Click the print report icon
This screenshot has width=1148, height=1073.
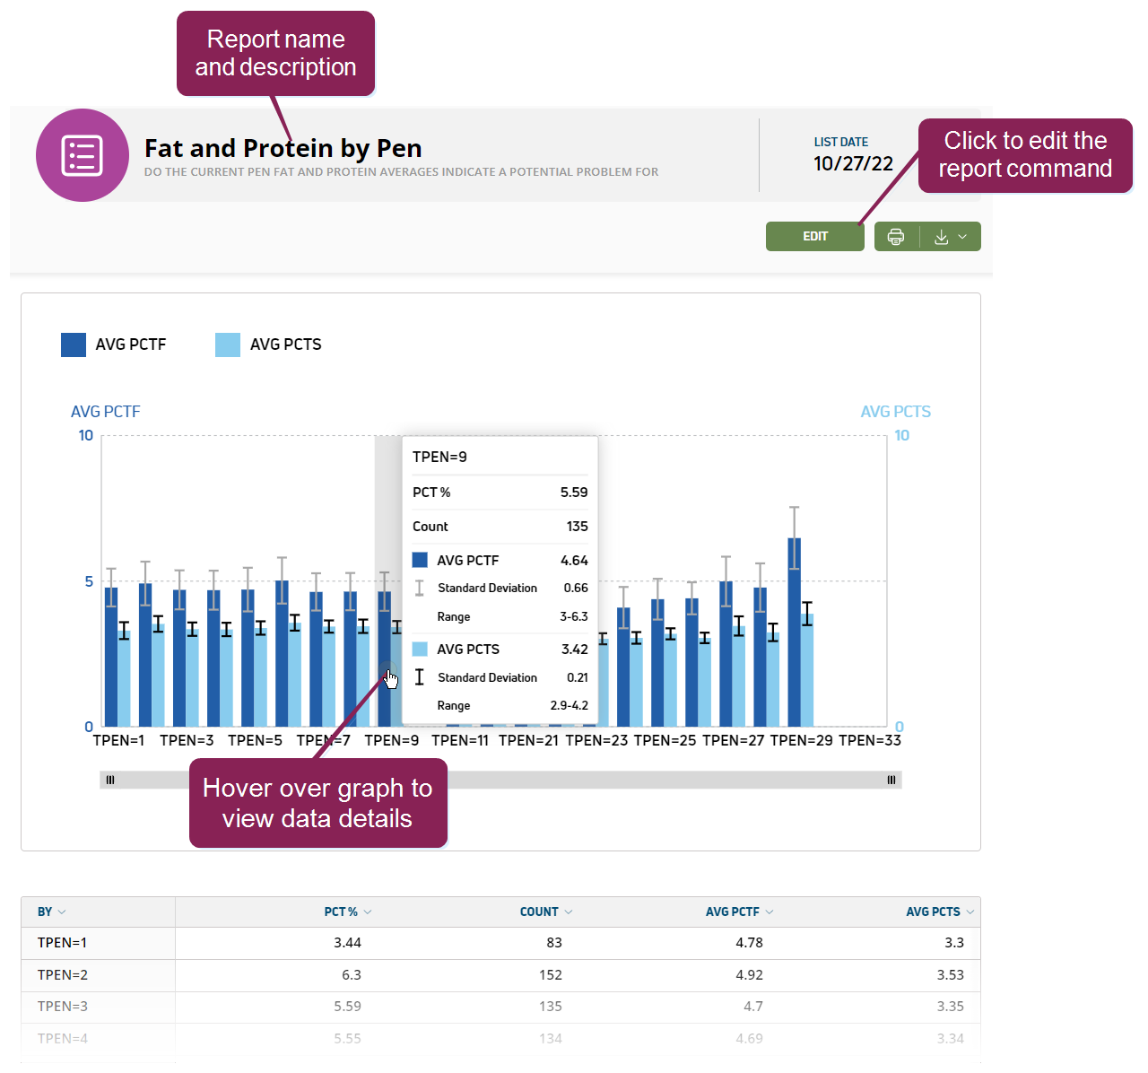[895, 237]
